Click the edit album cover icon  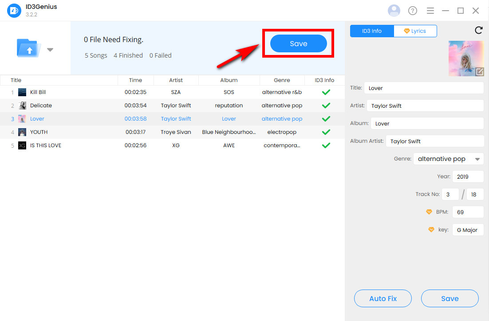click(480, 72)
